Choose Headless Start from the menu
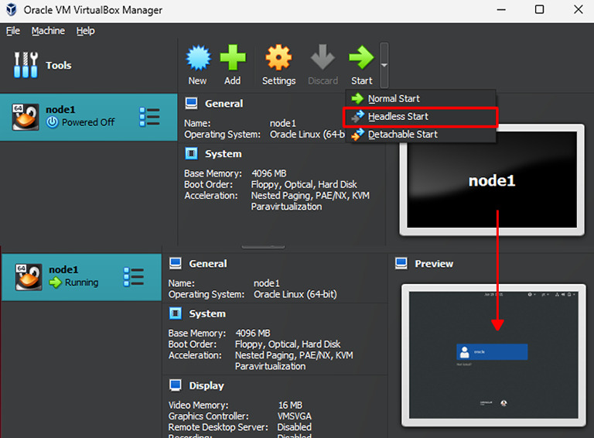This screenshot has width=594, height=438. tap(421, 116)
